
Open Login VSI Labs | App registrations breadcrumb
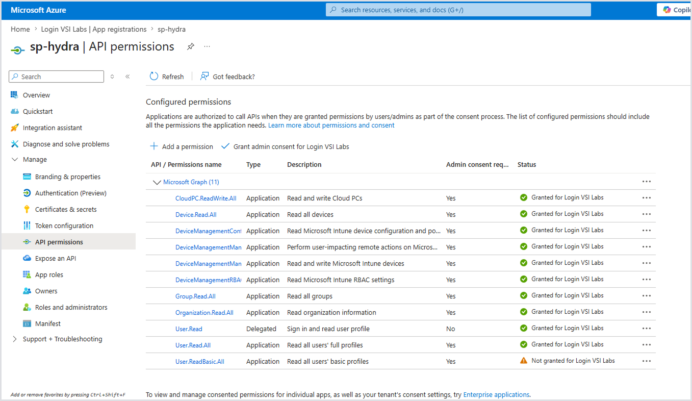pyautogui.click(x=94, y=29)
